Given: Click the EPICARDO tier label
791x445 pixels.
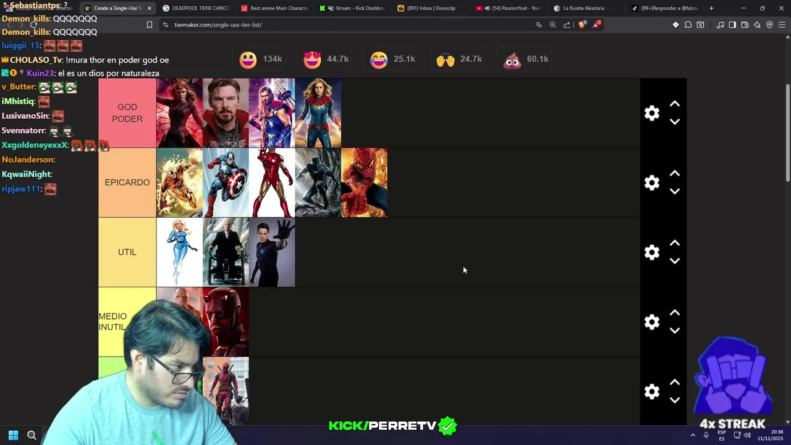Looking at the screenshot, I should tap(127, 183).
